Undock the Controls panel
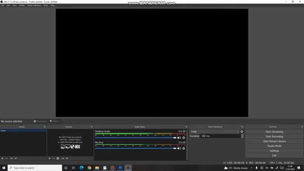 (x=302, y=127)
